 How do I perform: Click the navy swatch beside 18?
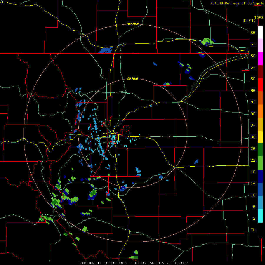(260, 176)
